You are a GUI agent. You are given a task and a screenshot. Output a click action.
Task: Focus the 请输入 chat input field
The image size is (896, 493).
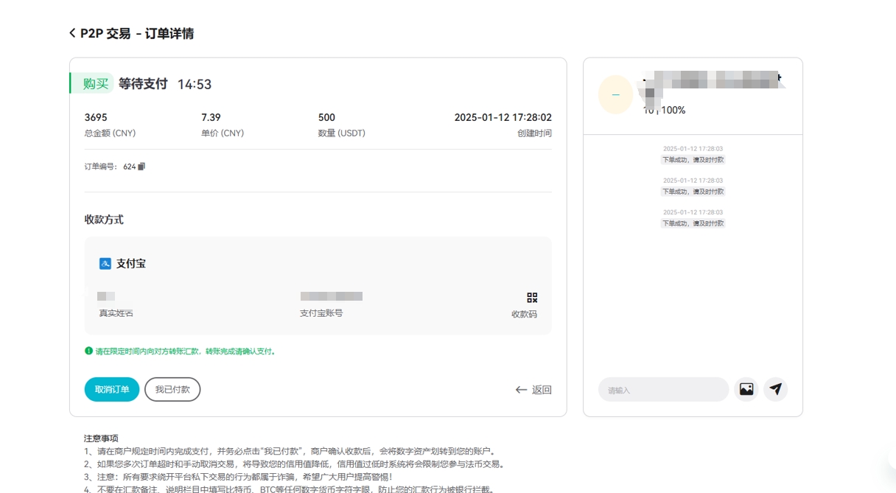point(663,390)
